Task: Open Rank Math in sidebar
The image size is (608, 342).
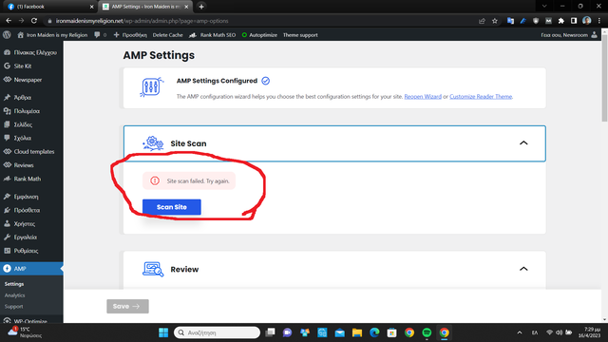Action: pyautogui.click(x=31, y=179)
